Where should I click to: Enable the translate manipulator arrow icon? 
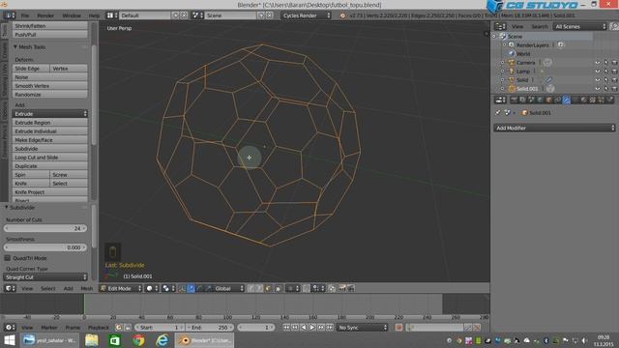tap(192, 288)
